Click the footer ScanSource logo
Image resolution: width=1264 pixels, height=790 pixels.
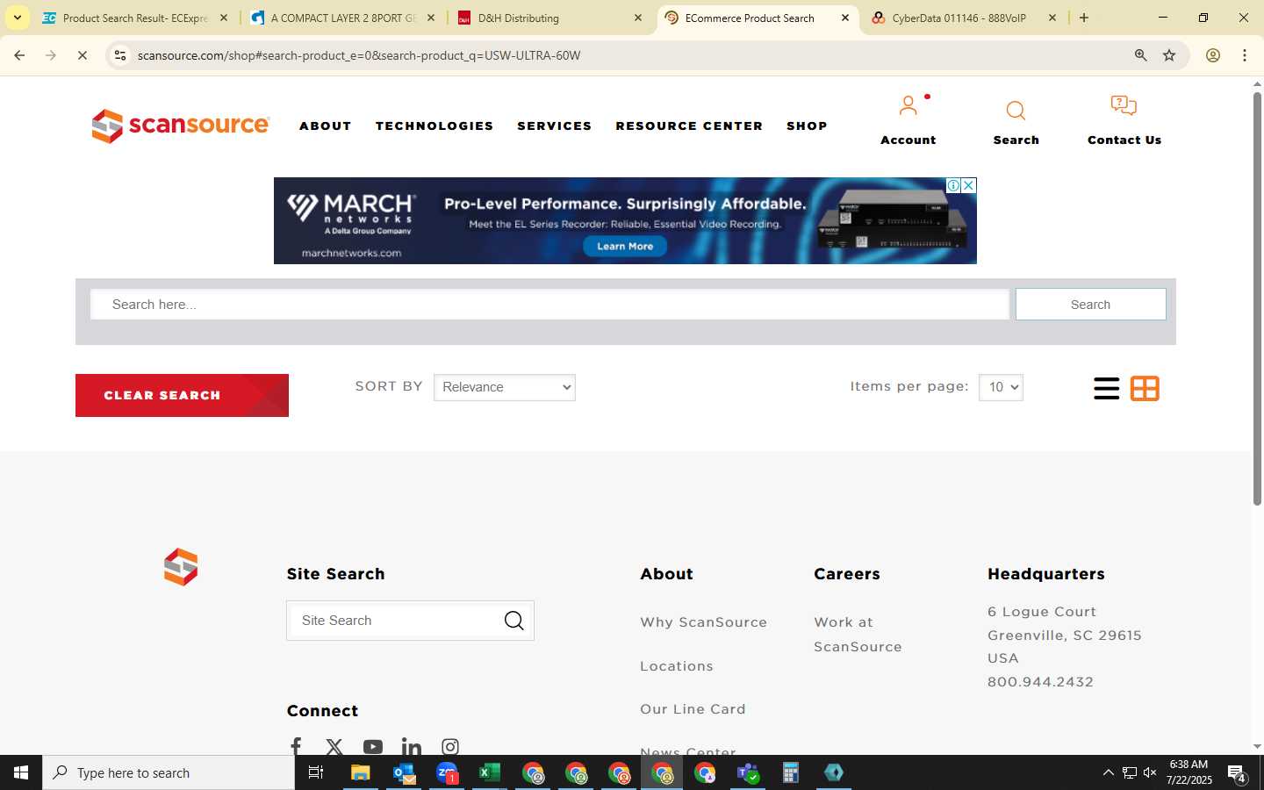pyautogui.click(x=181, y=567)
